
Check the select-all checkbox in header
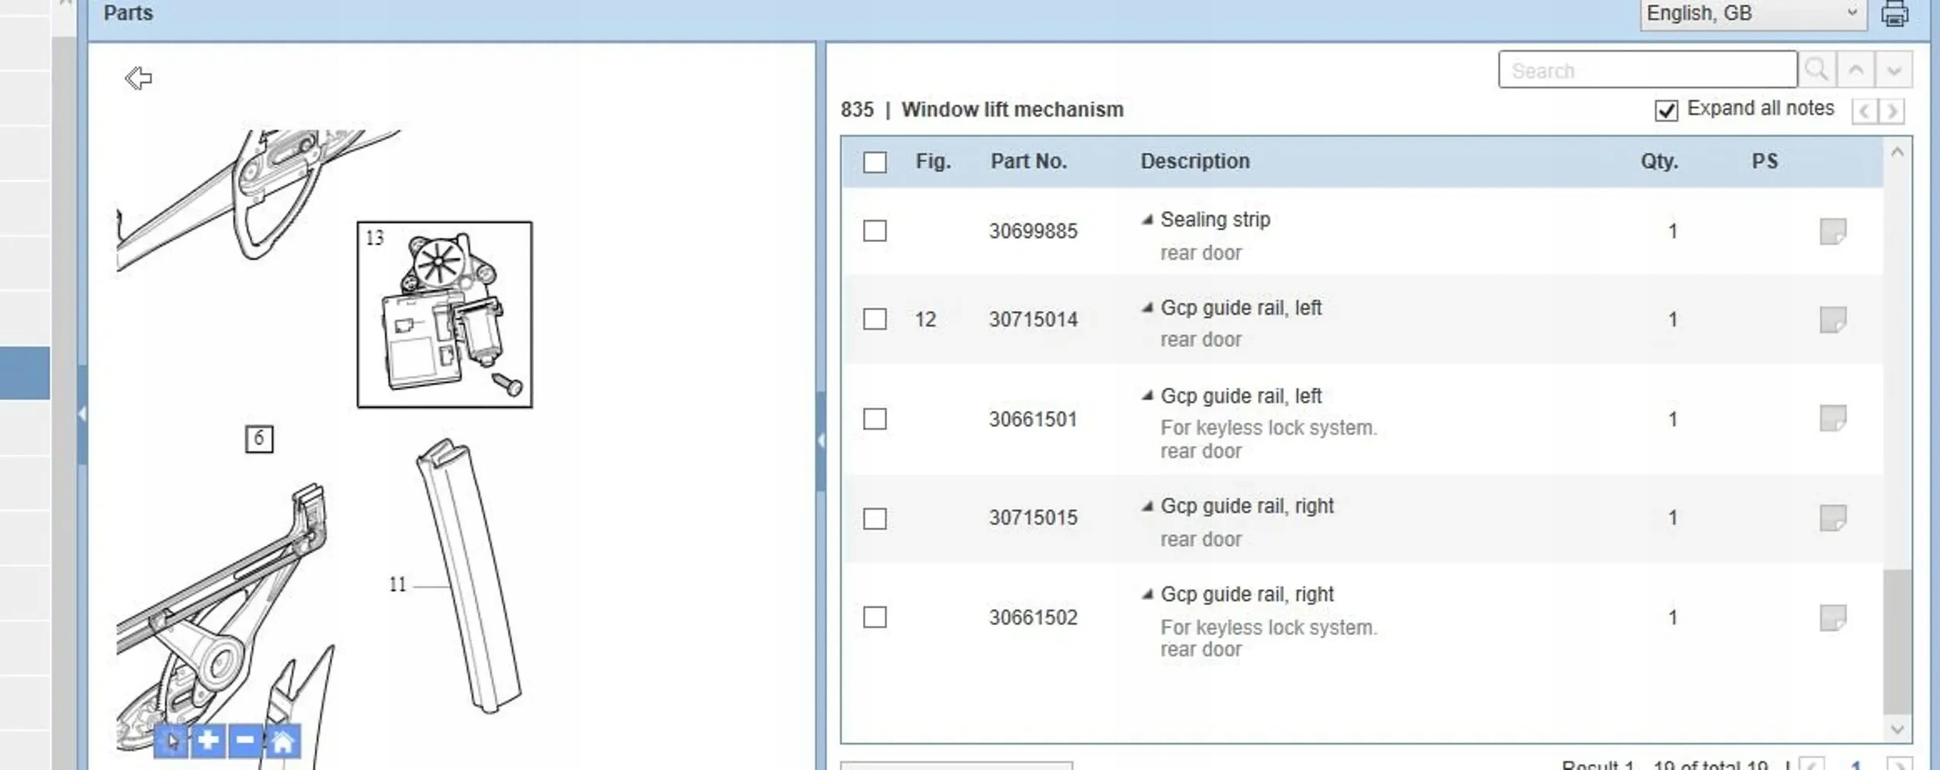click(x=875, y=162)
